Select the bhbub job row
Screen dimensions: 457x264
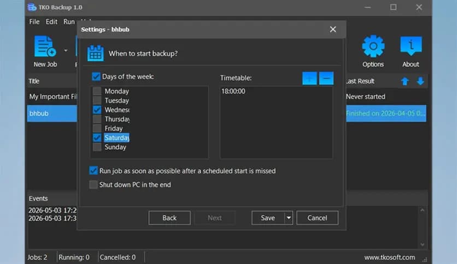tap(52, 113)
